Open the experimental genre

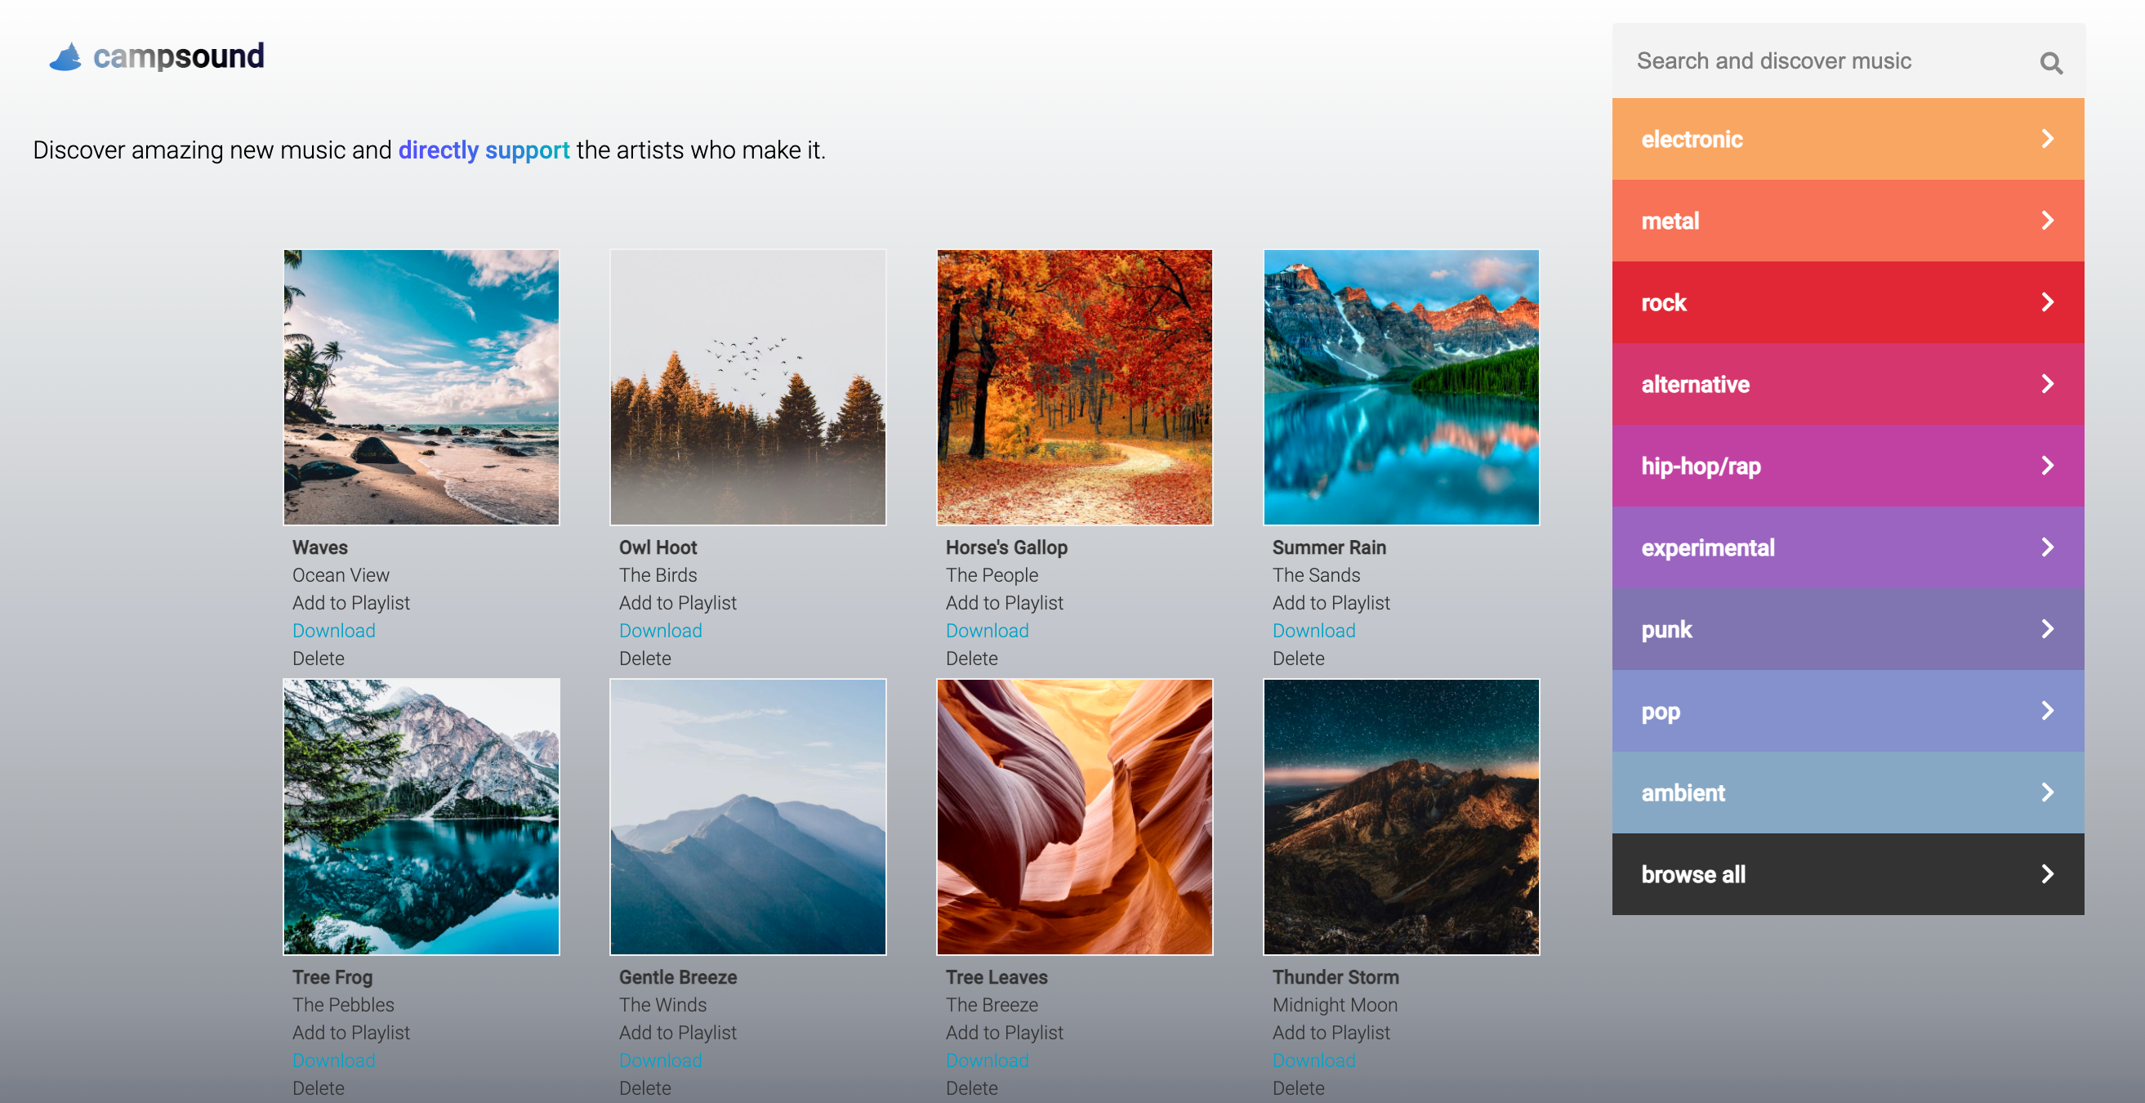1848,547
